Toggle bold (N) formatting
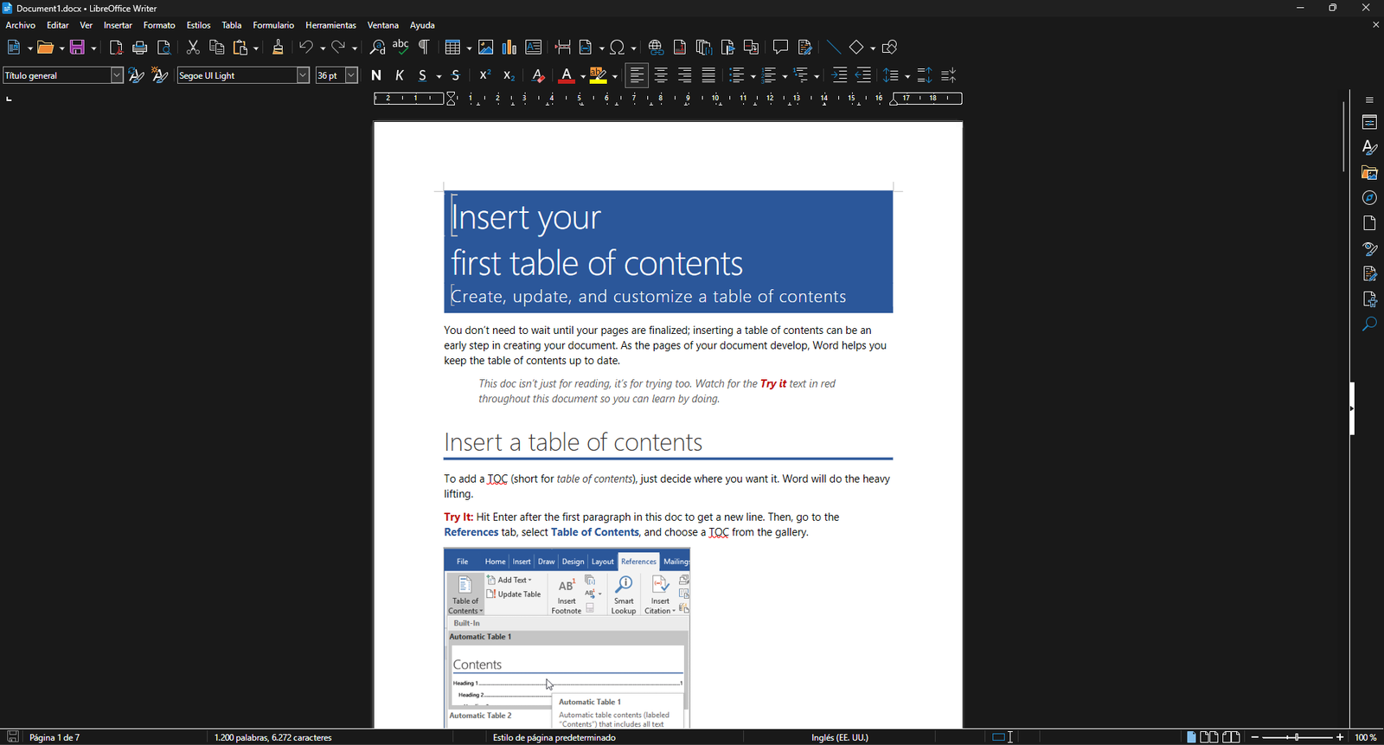Screen dimensions: 1384x745 pyautogui.click(x=376, y=76)
